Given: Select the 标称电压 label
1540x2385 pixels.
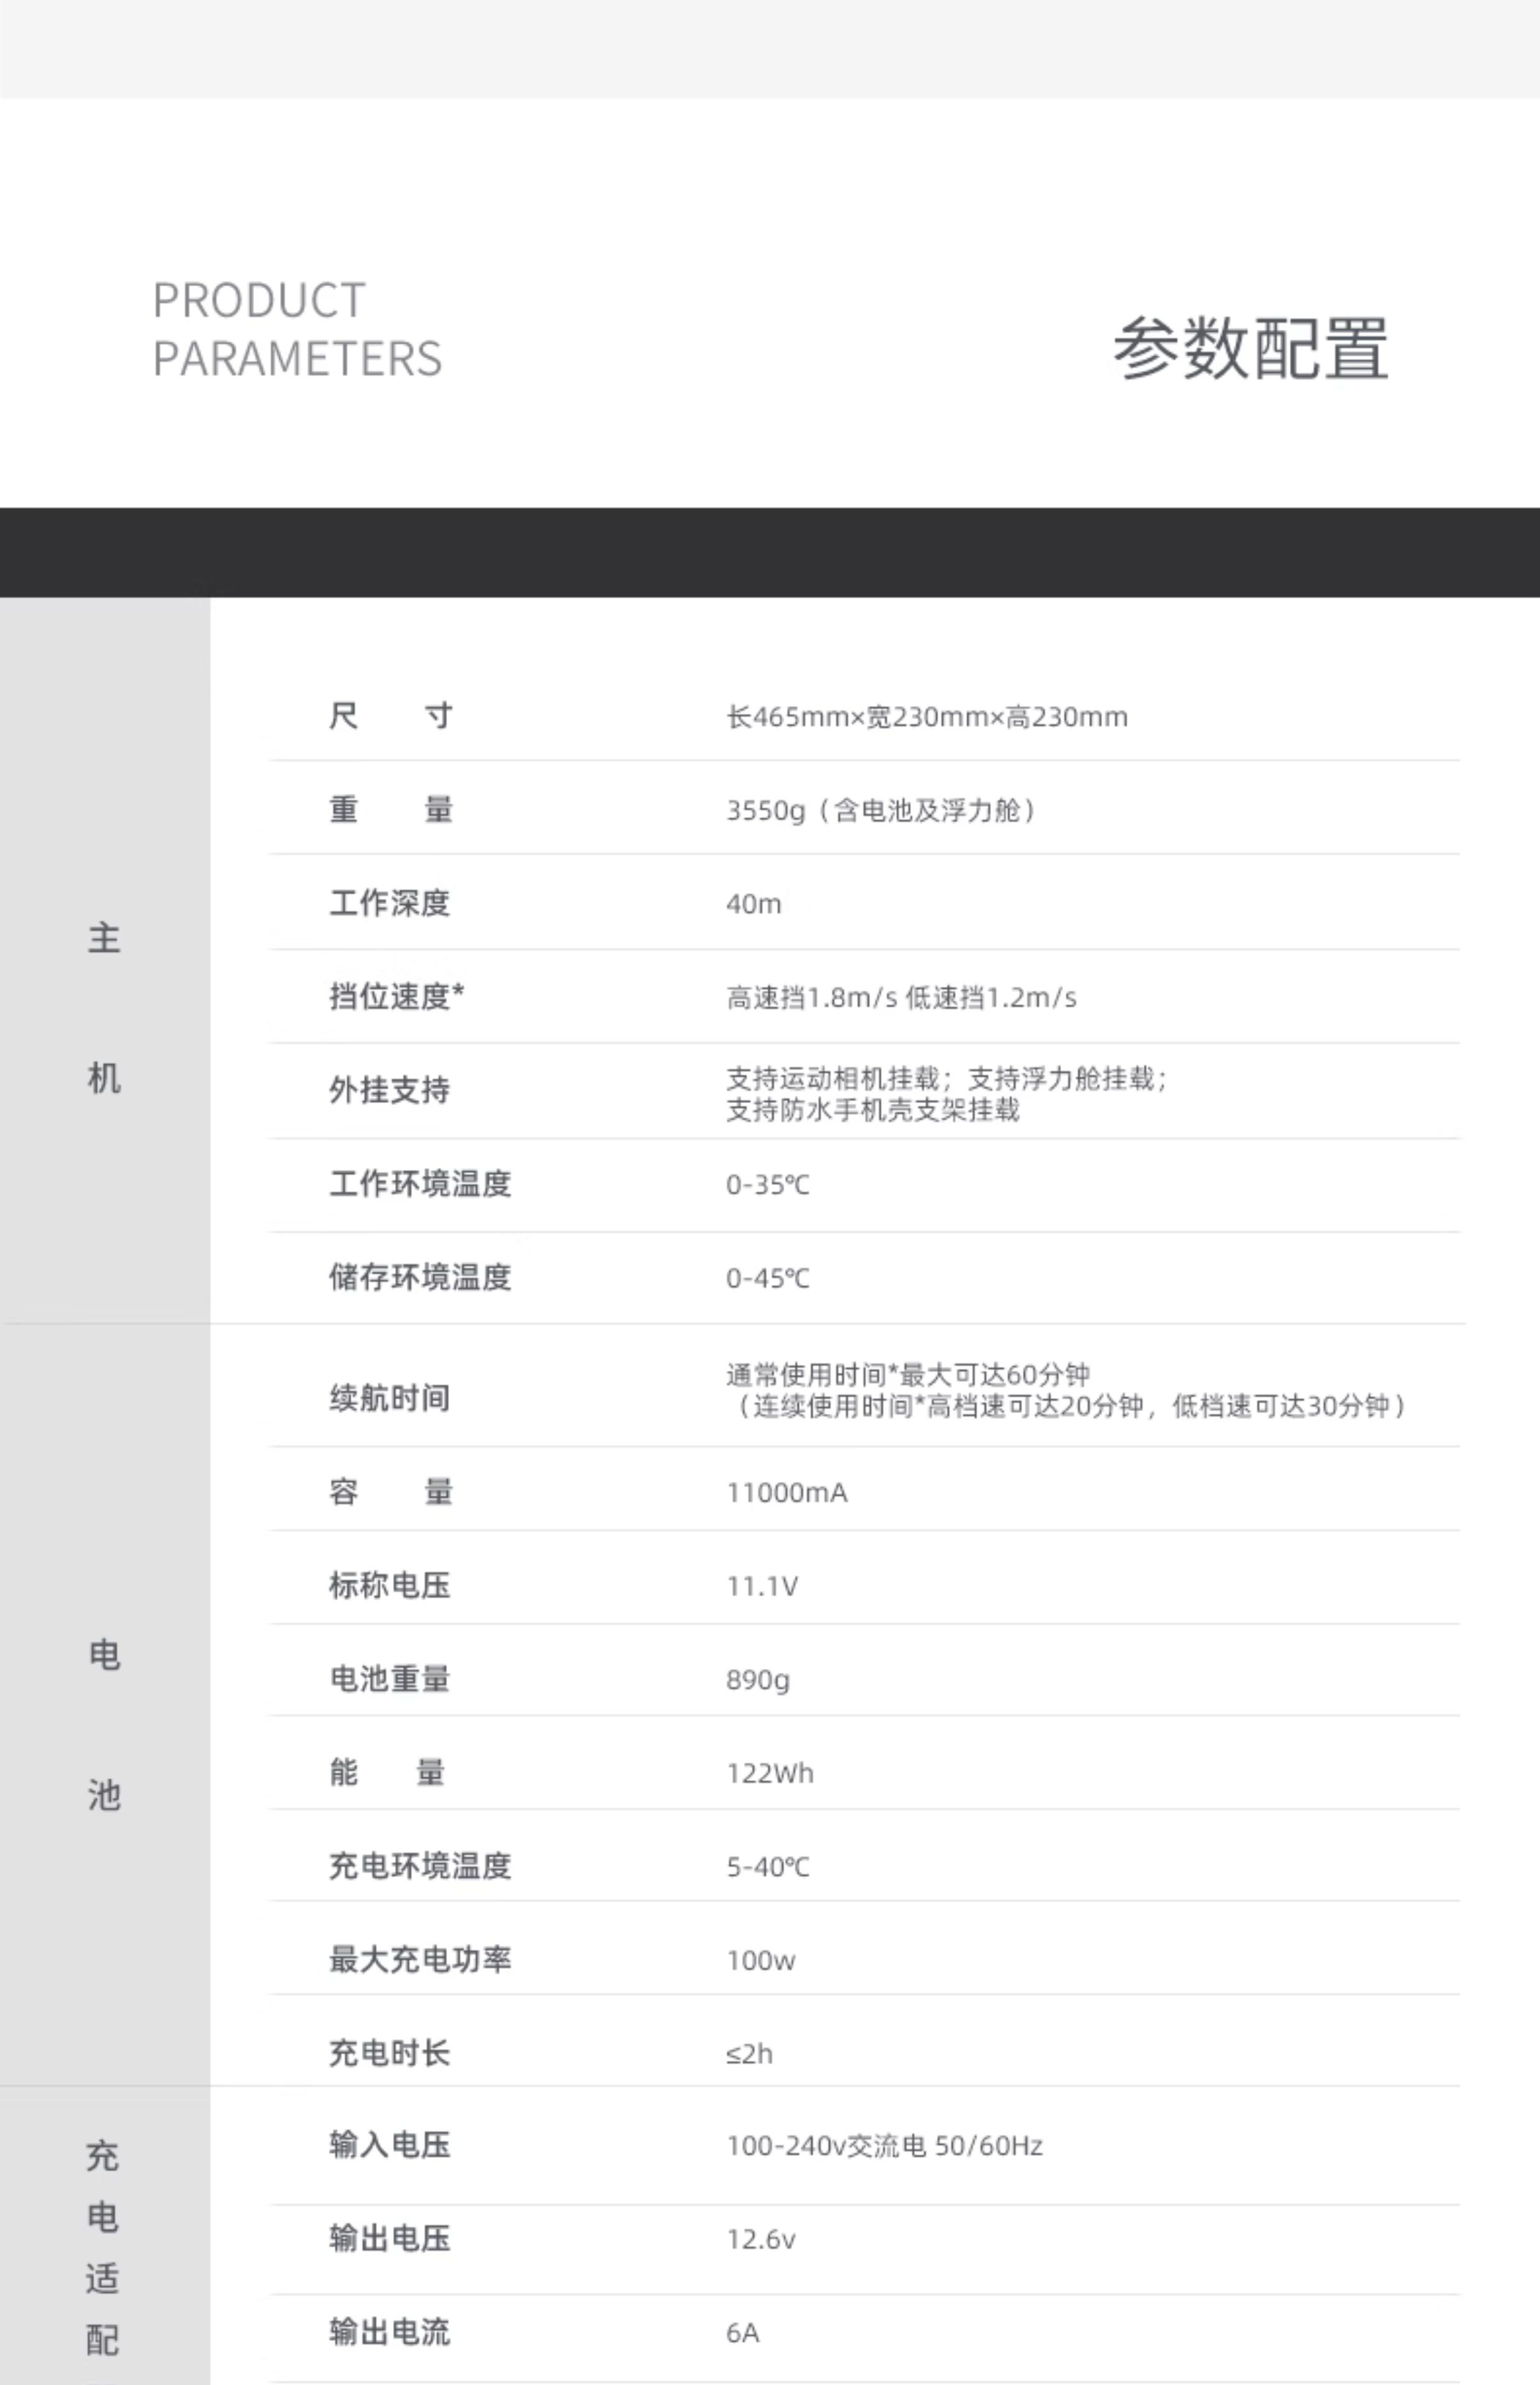Looking at the screenshot, I should point(390,1585).
